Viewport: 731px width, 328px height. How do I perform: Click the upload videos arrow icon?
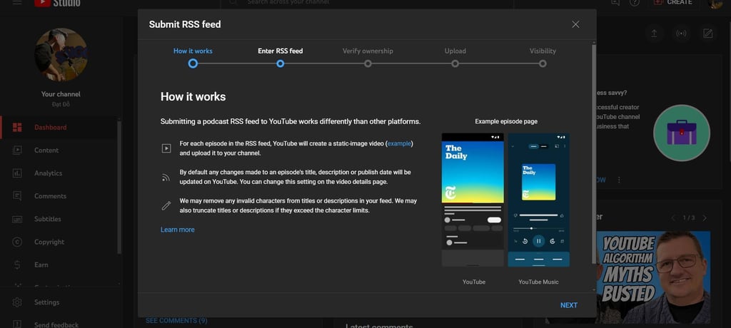tap(654, 34)
